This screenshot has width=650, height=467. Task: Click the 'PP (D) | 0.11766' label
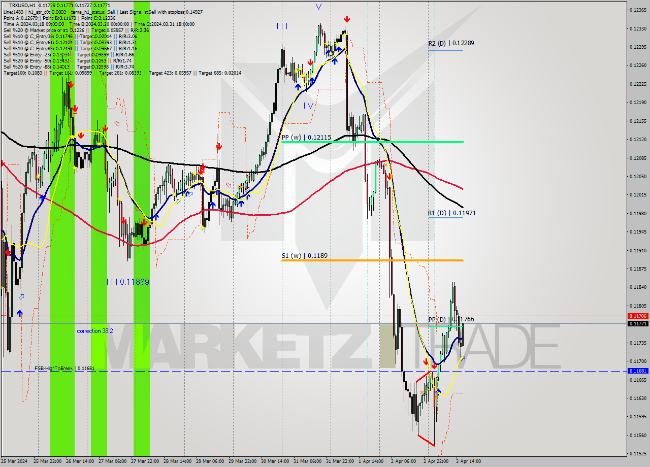[x=451, y=319]
